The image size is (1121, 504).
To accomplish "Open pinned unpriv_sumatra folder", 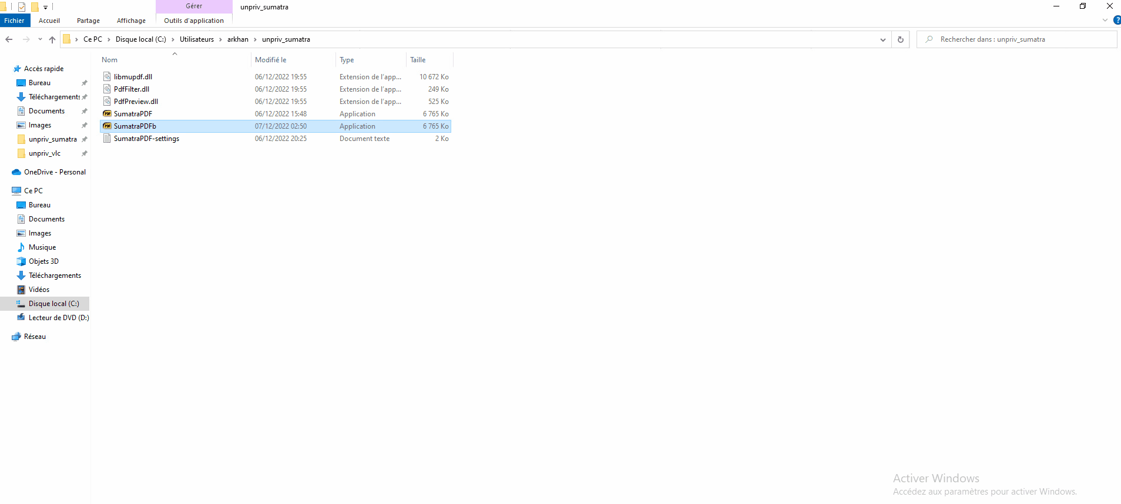I will click(52, 139).
